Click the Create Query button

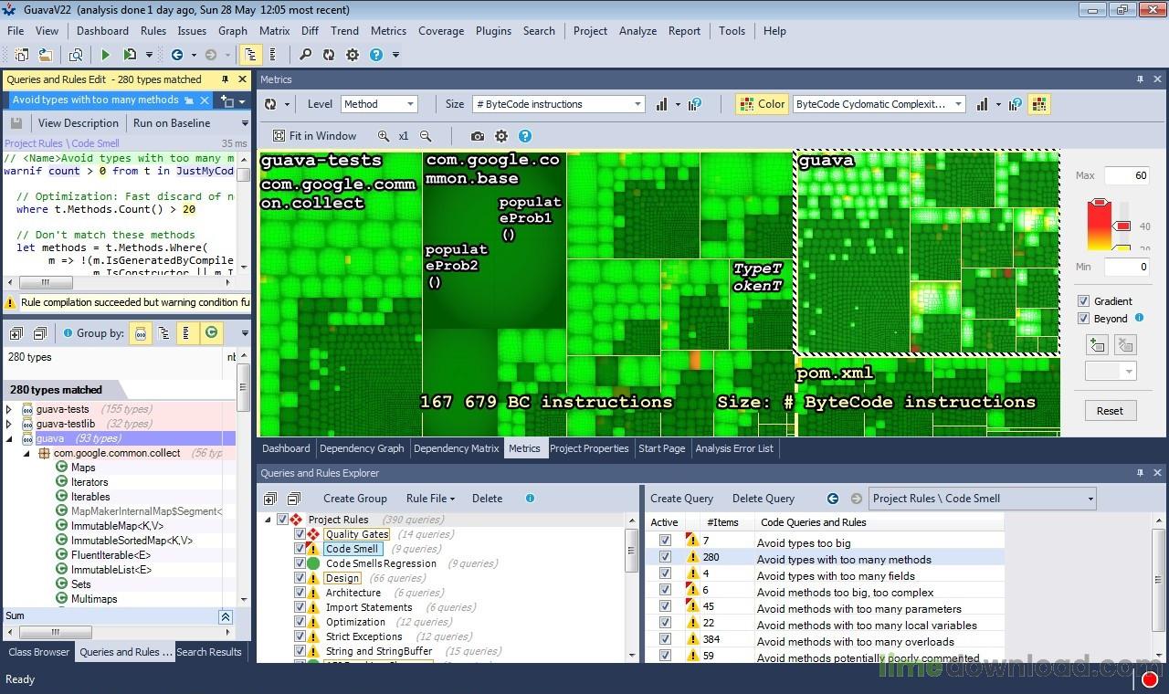point(681,499)
